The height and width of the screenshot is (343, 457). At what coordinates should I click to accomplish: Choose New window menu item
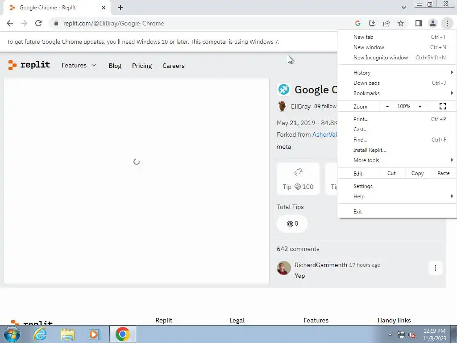(397, 47)
